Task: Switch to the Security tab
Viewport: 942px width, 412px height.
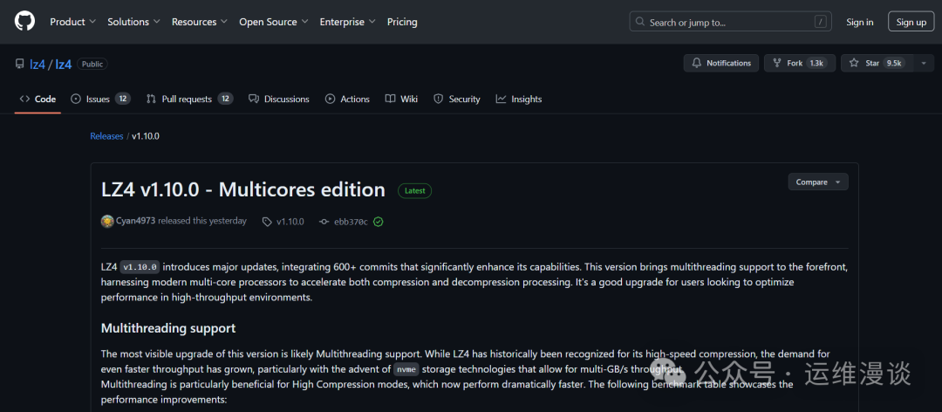Action: point(456,100)
